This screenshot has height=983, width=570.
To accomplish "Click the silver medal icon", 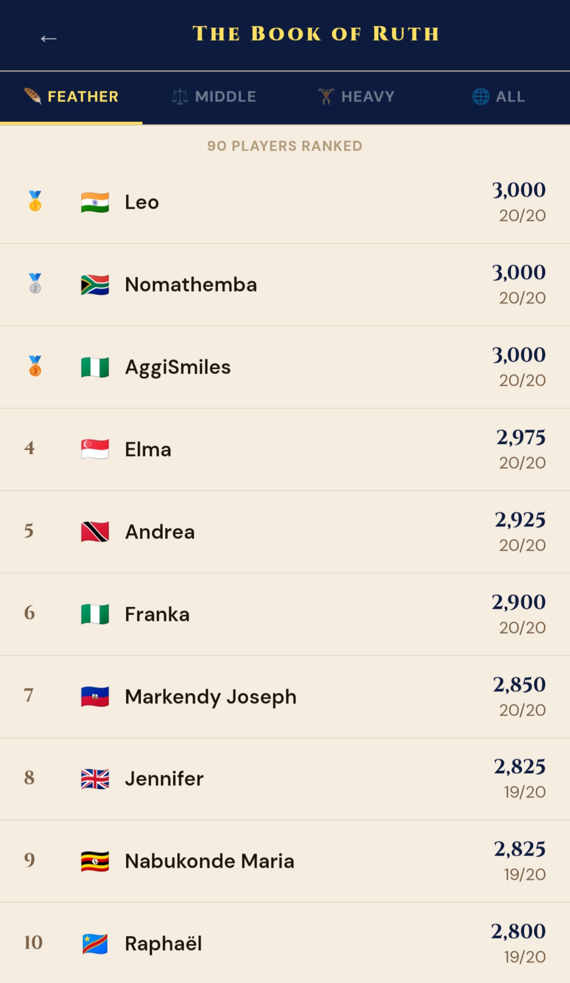I will [x=35, y=284].
